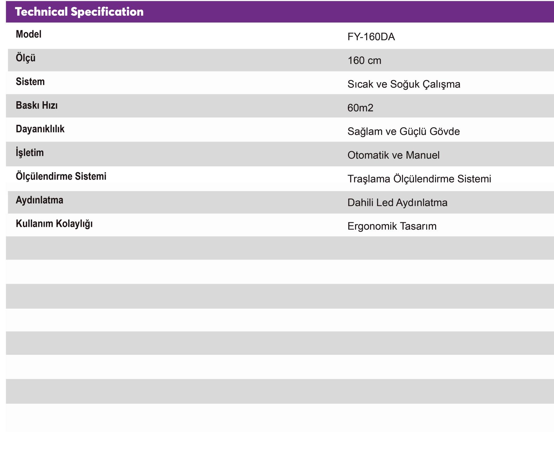This screenshot has width=554, height=458.
Task: Select the Kullanım Kolaylığı label
Action: pos(54,224)
